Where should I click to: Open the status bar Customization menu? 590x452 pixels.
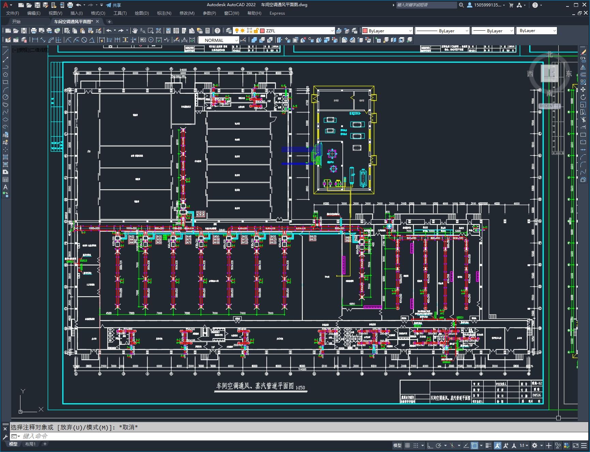point(584,445)
